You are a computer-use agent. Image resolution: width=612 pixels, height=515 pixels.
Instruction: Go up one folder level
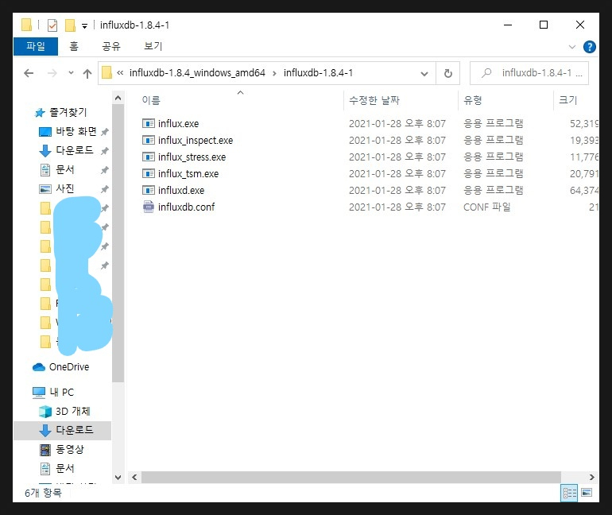[x=87, y=73]
